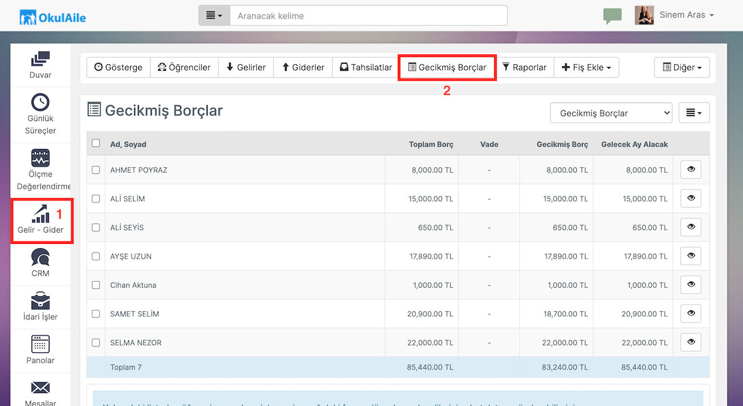
Task: Open Ölçme Değerlendirme sidebar icon
Action: pos(40,158)
